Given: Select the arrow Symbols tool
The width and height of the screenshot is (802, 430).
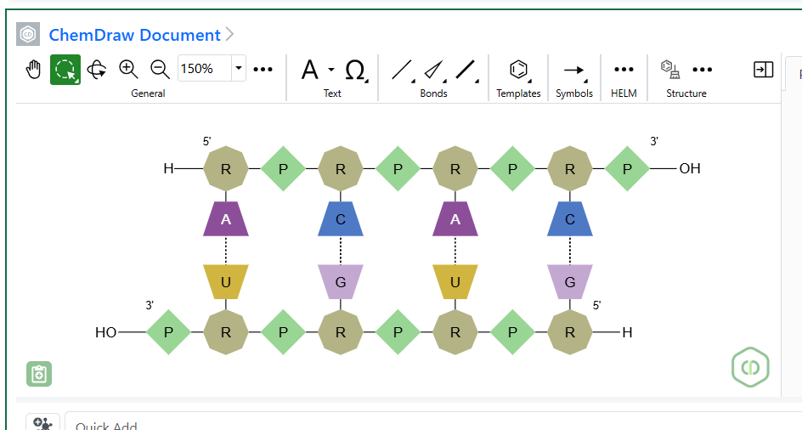Looking at the screenshot, I should 574,70.
